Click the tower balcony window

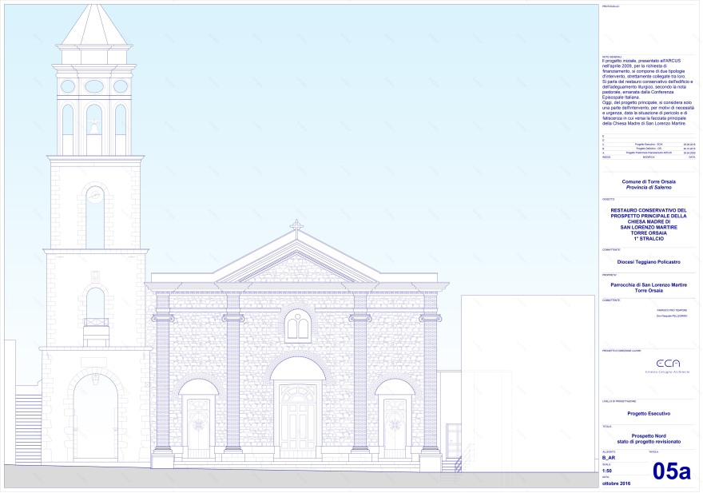(x=96, y=308)
